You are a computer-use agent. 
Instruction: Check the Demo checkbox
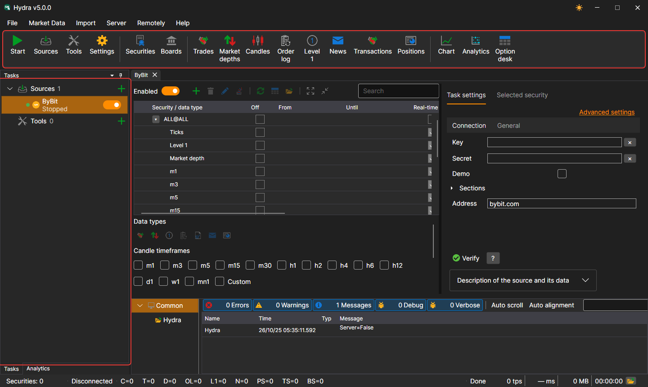coord(562,174)
